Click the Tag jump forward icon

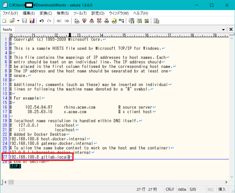67,21
